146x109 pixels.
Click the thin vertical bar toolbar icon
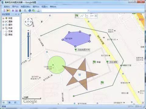pos(4,11)
